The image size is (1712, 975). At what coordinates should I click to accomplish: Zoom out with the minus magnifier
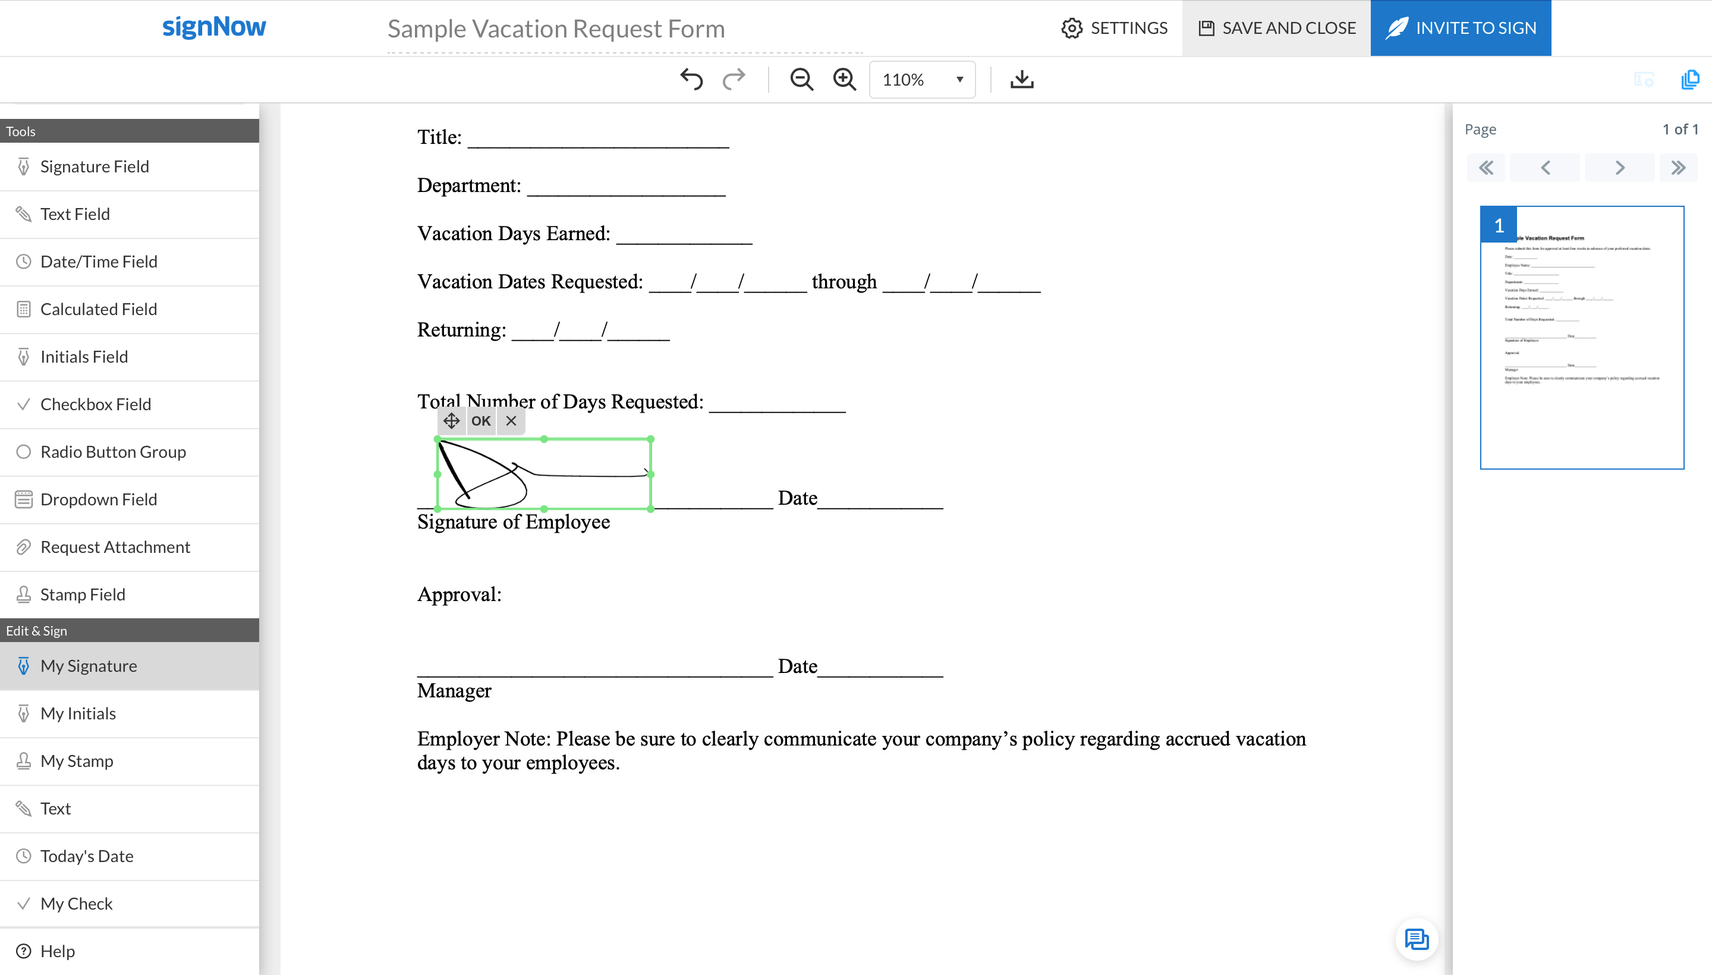(x=801, y=79)
